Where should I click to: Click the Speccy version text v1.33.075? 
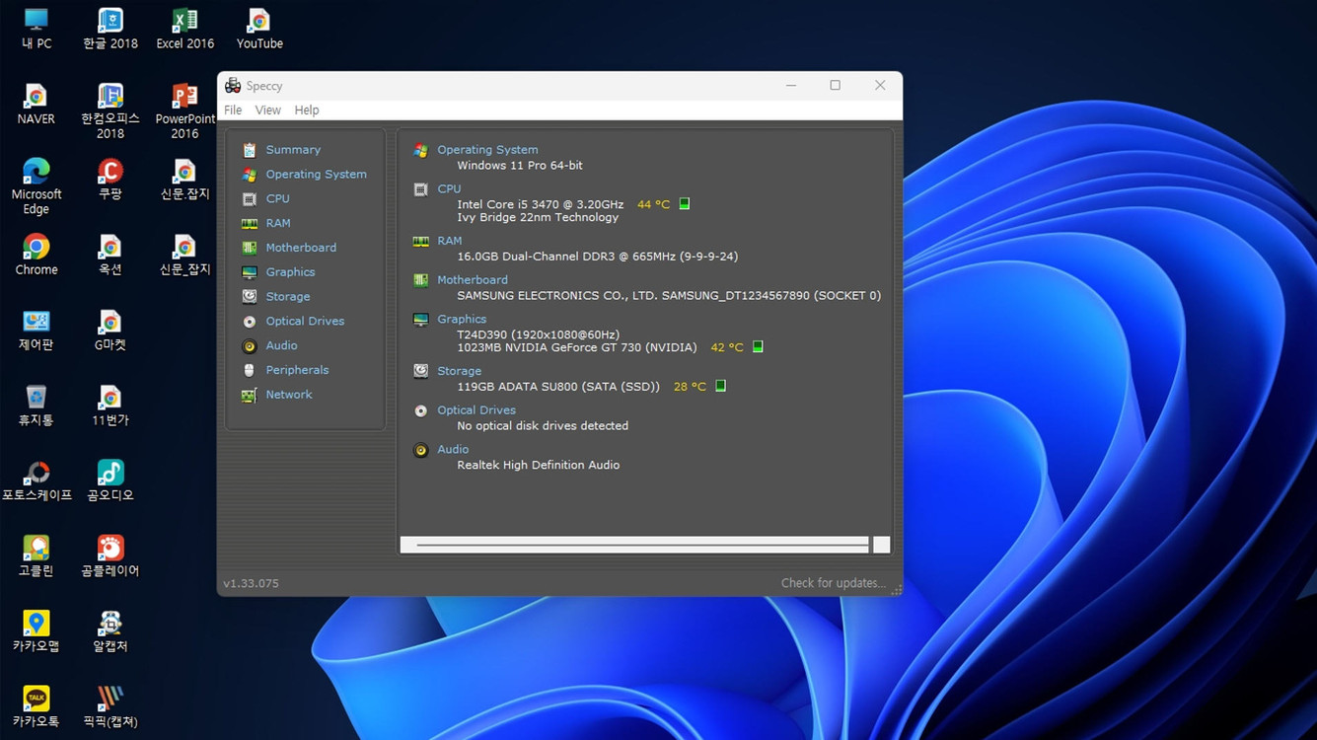(x=251, y=584)
